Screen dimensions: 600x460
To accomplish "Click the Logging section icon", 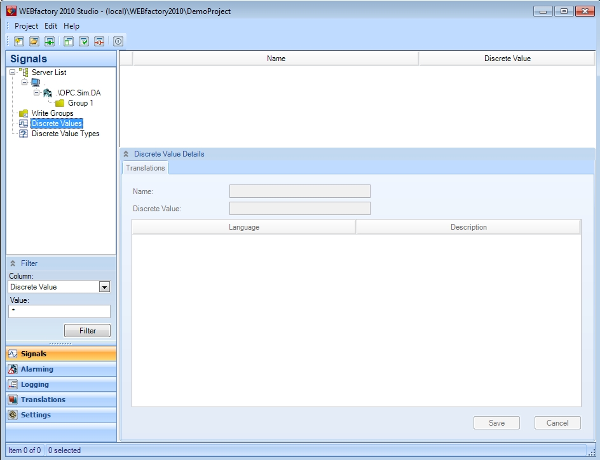I will [x=13, y=384].
